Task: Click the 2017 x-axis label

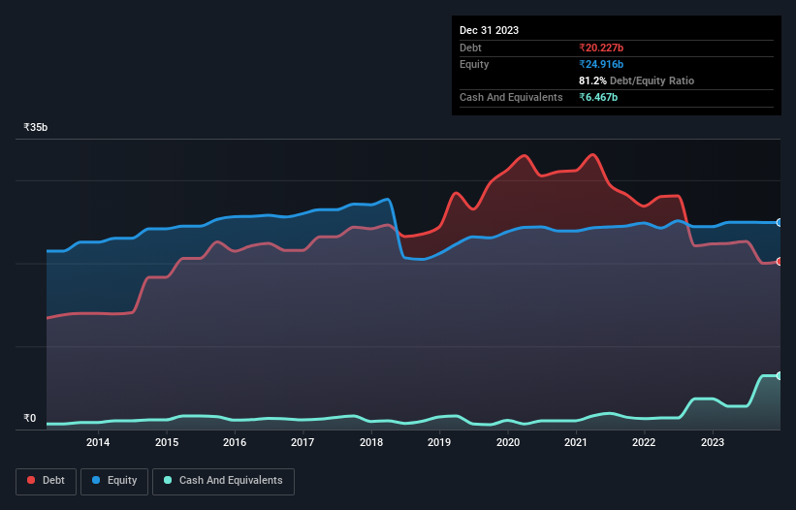Action: 302,442
